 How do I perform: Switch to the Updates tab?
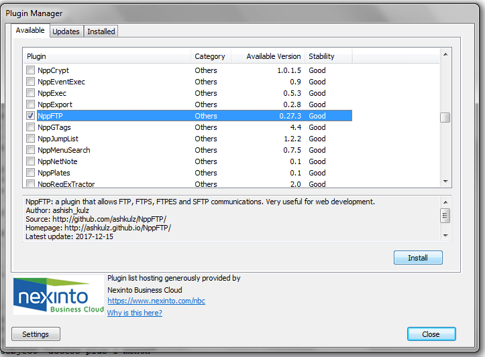pos(66,31)
